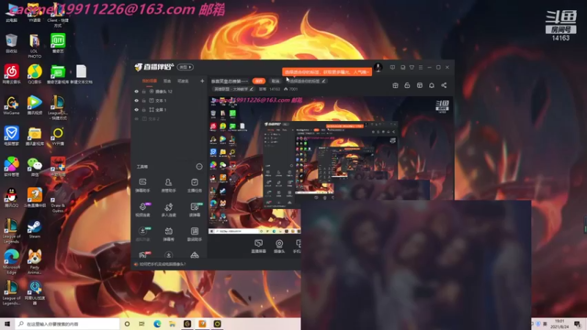This screenshot has width=587, height=330.
Task: Open Task View on the taskbar
Action: coord(142,323)
